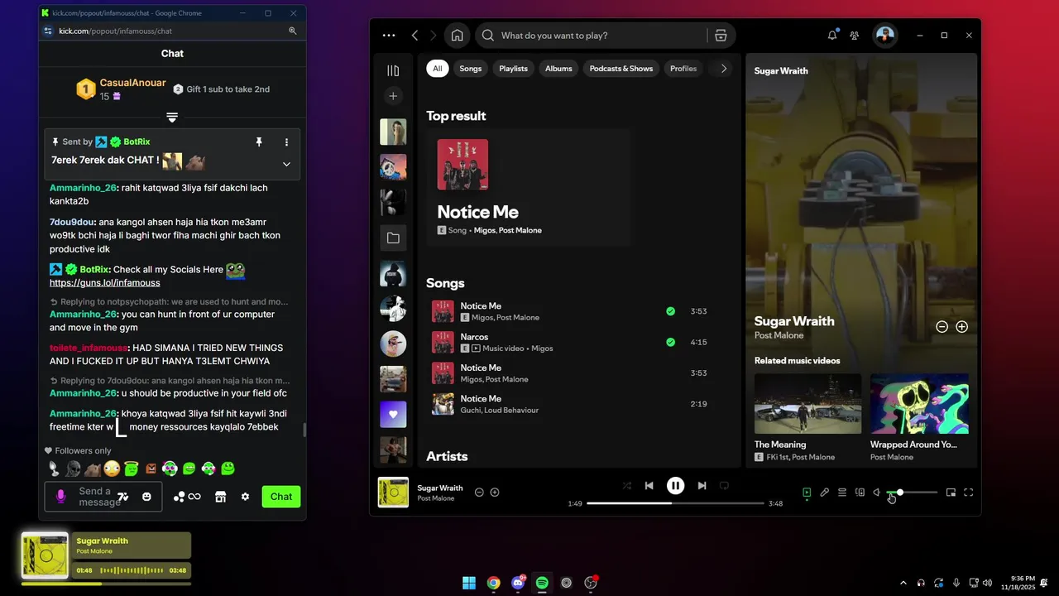Image resolution: width=1059 pixels, height=596 pixels.
Task: Open Liked Songs purple heart tile
Action: [x=393, y=414]
